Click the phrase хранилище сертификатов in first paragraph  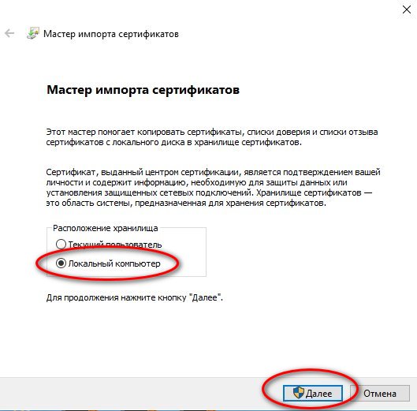coord(247,142)
